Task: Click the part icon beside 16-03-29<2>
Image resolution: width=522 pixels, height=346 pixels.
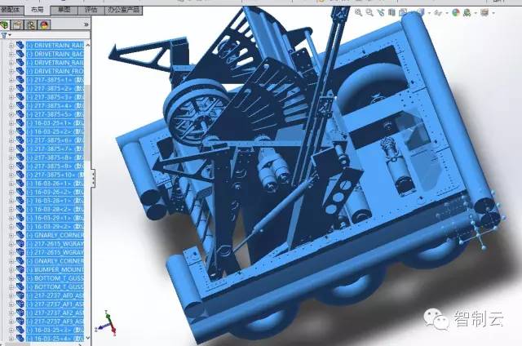Action: pos(20,226)
